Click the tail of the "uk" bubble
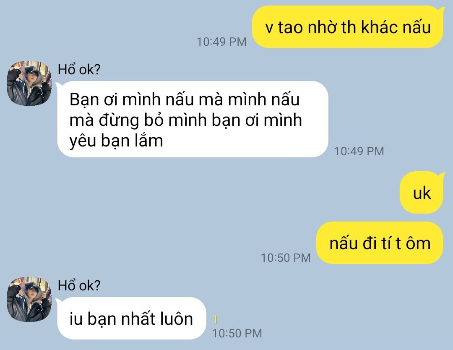The height and width of the screenshot is (350, 453). pyautogui.click(x=441, y=175)
